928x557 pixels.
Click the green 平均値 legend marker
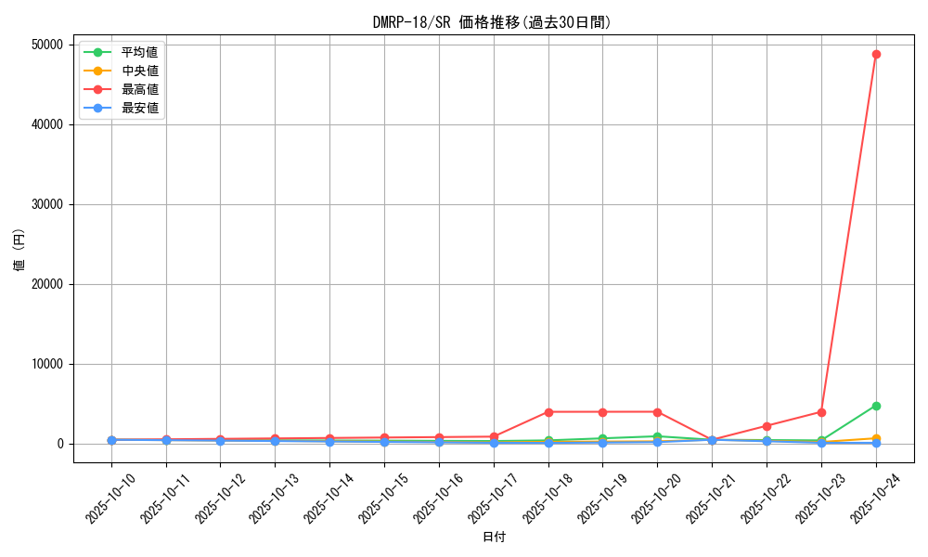click(97, 52)
